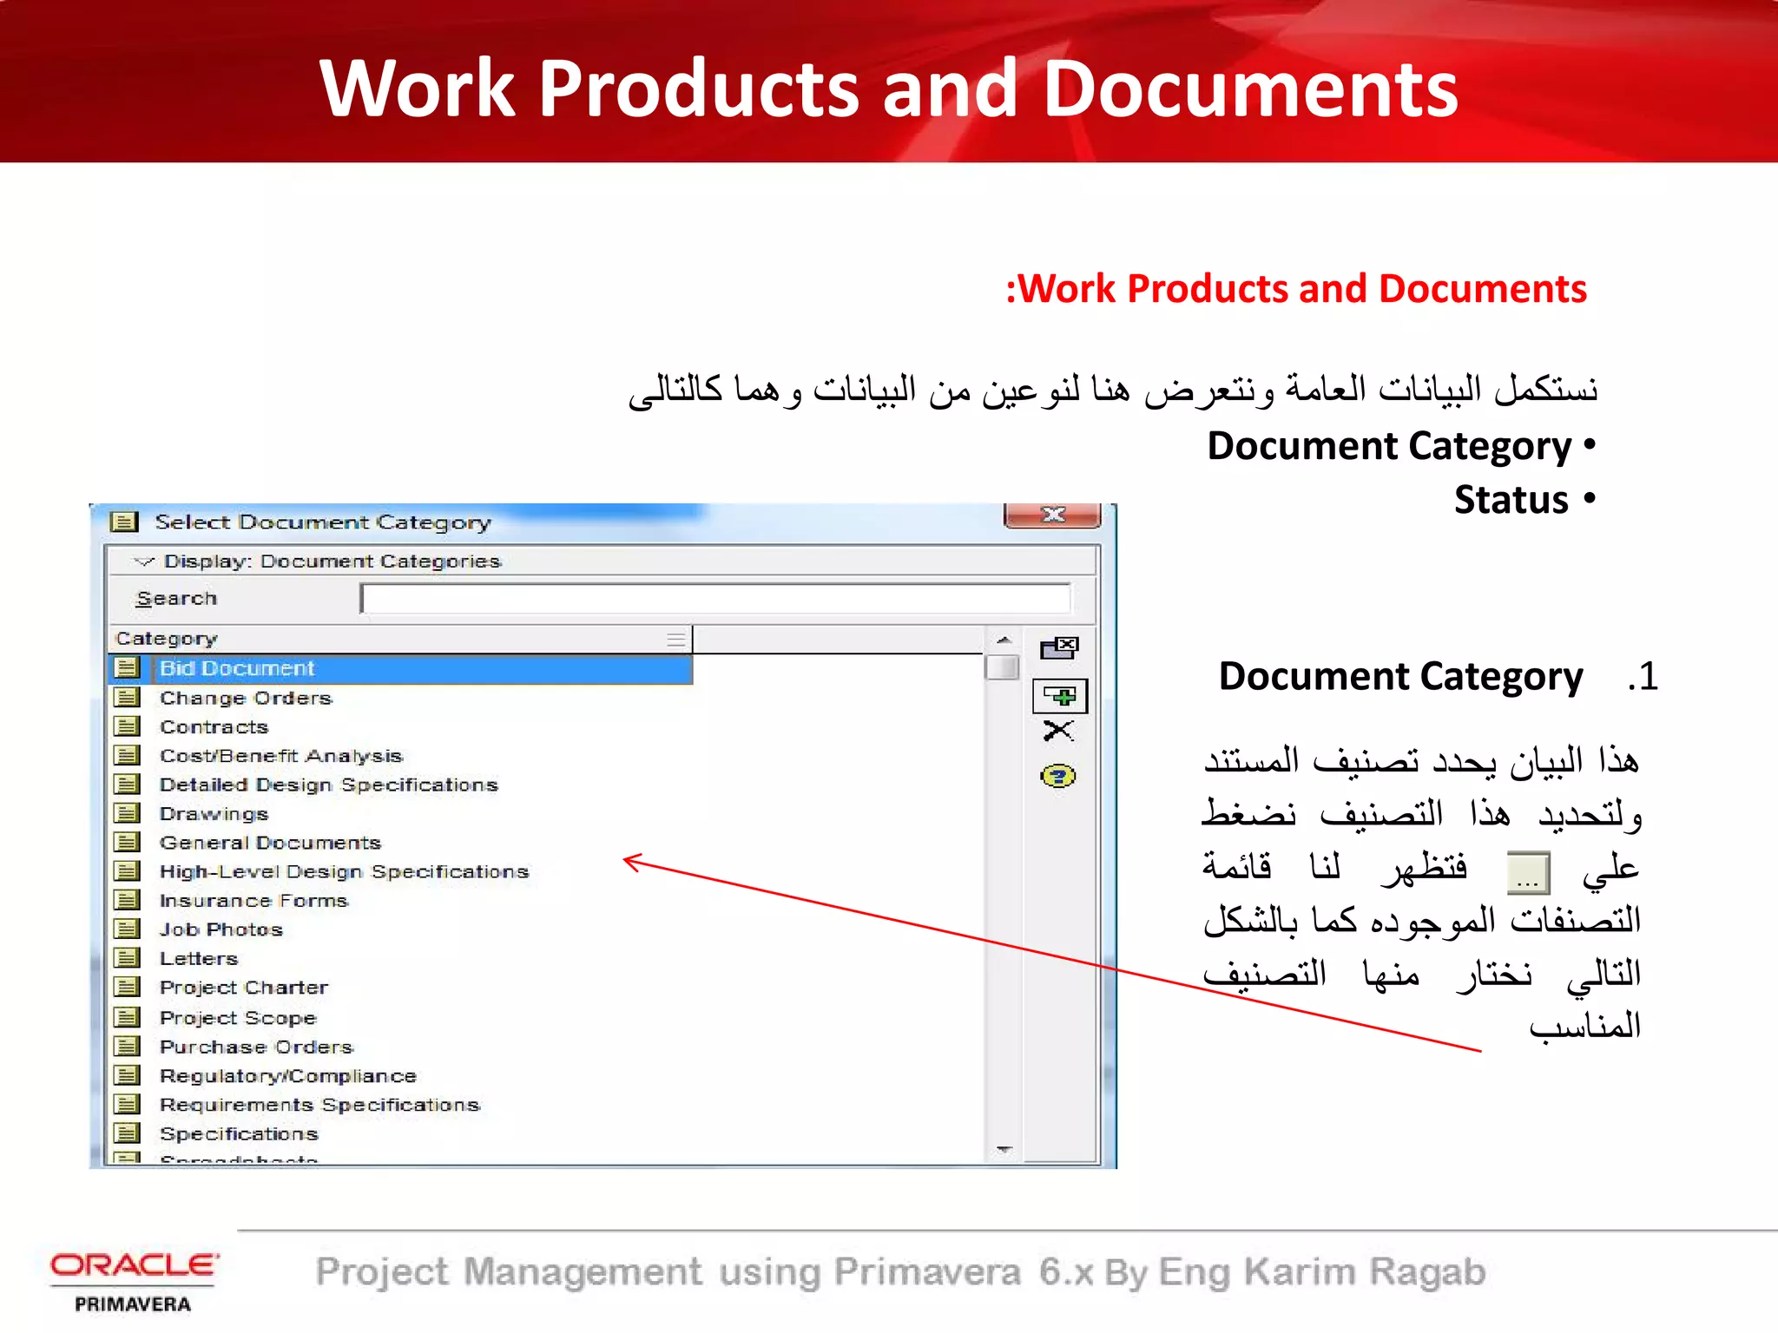
Task: Select the Letters category
Action: (x=199, y=958)
